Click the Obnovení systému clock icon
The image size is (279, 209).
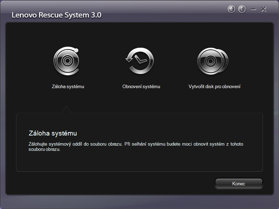pos(140,61)
